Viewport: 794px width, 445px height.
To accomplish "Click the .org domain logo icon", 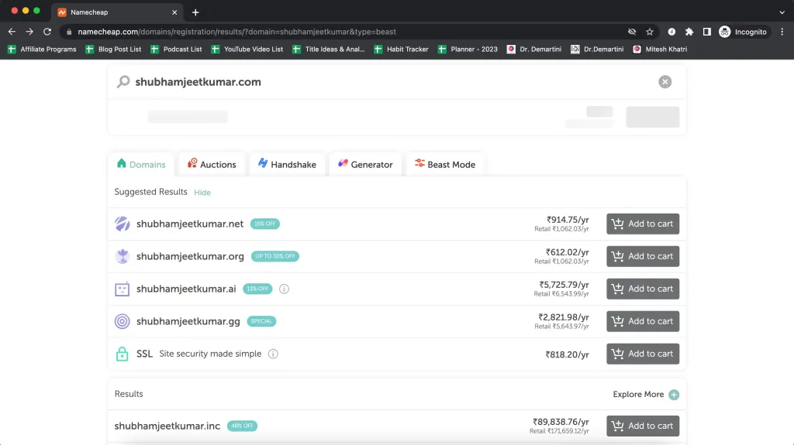I will click(x=122, y=256).
